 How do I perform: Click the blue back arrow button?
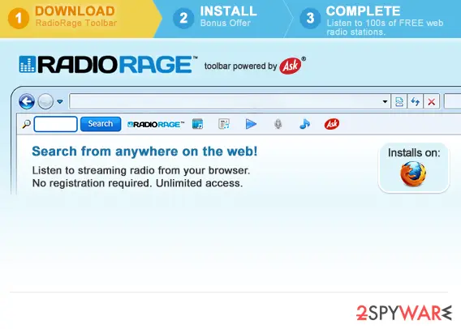click(27, 101)
